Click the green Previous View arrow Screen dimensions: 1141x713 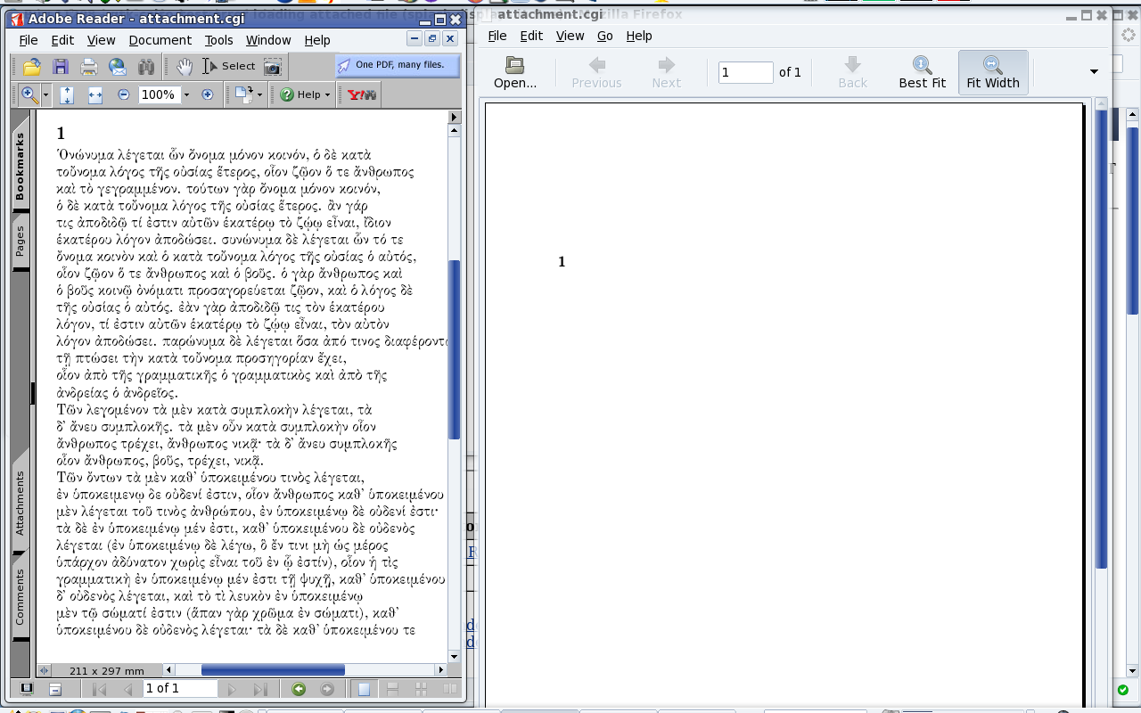(x=299, y=689)
